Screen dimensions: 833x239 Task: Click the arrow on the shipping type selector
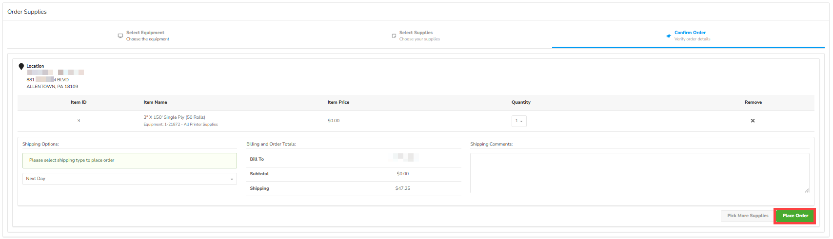click(x=232, y=179)
